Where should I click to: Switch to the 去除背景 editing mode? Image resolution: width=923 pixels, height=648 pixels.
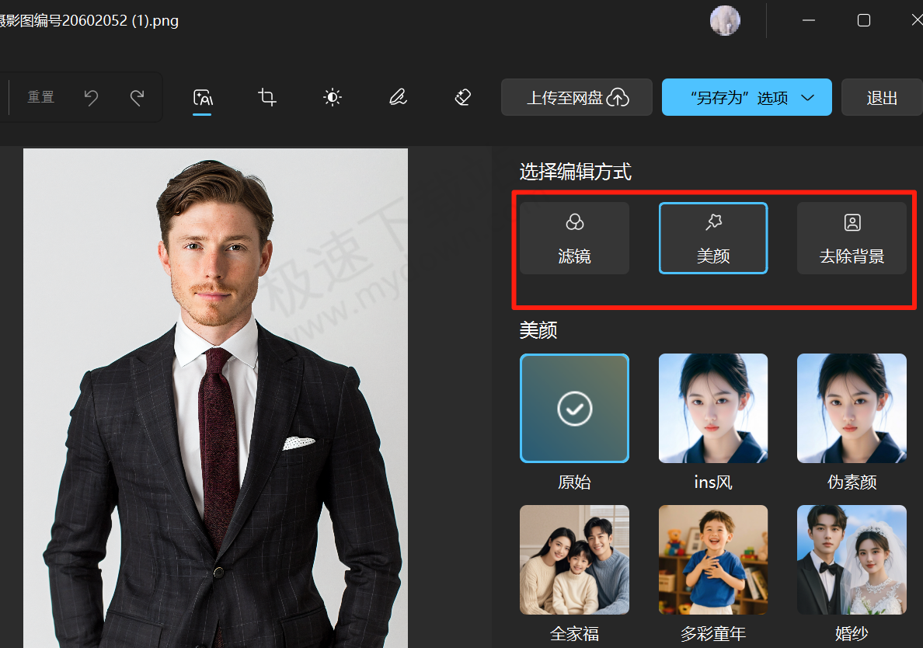pos(852,238)
